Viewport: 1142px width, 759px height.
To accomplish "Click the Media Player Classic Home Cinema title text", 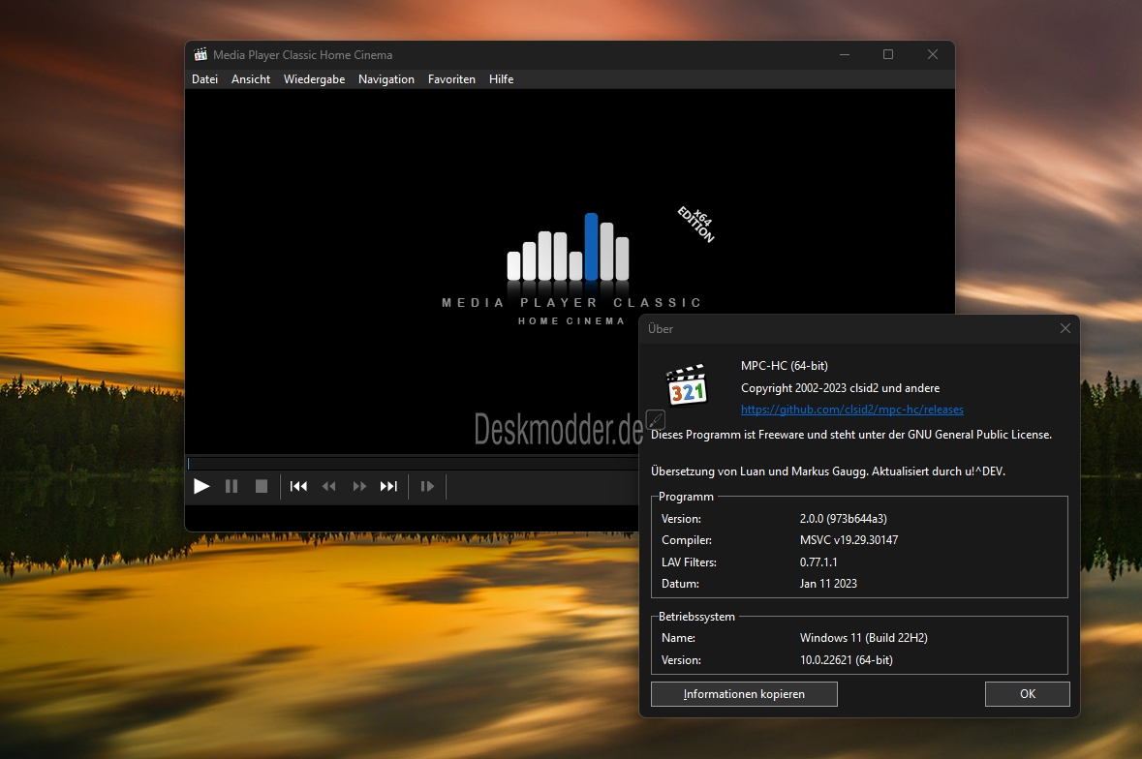I will tap(303, 54).
